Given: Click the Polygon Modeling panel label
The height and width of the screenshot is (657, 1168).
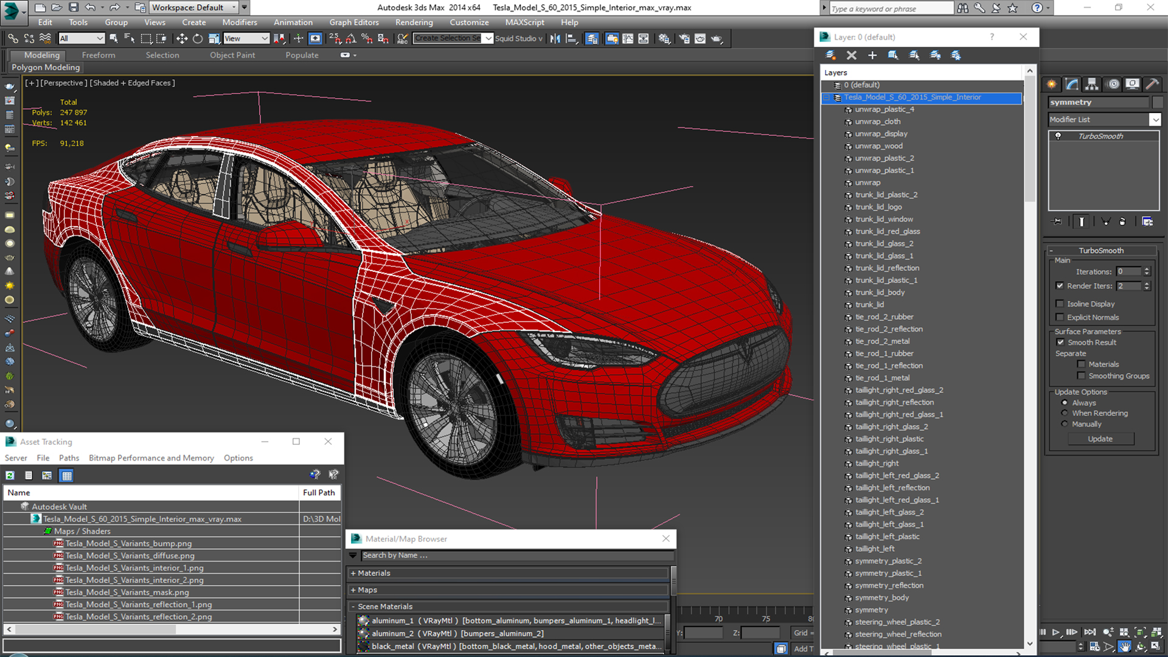Looking at the screenshot, I should [46, 68].
